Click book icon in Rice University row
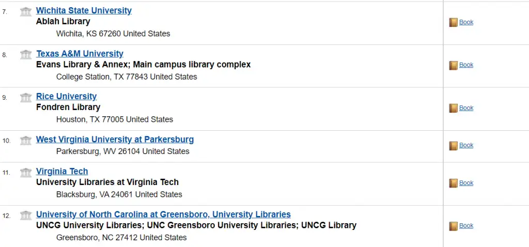Screen dimensions: 529x247 (x=453, y=108)
